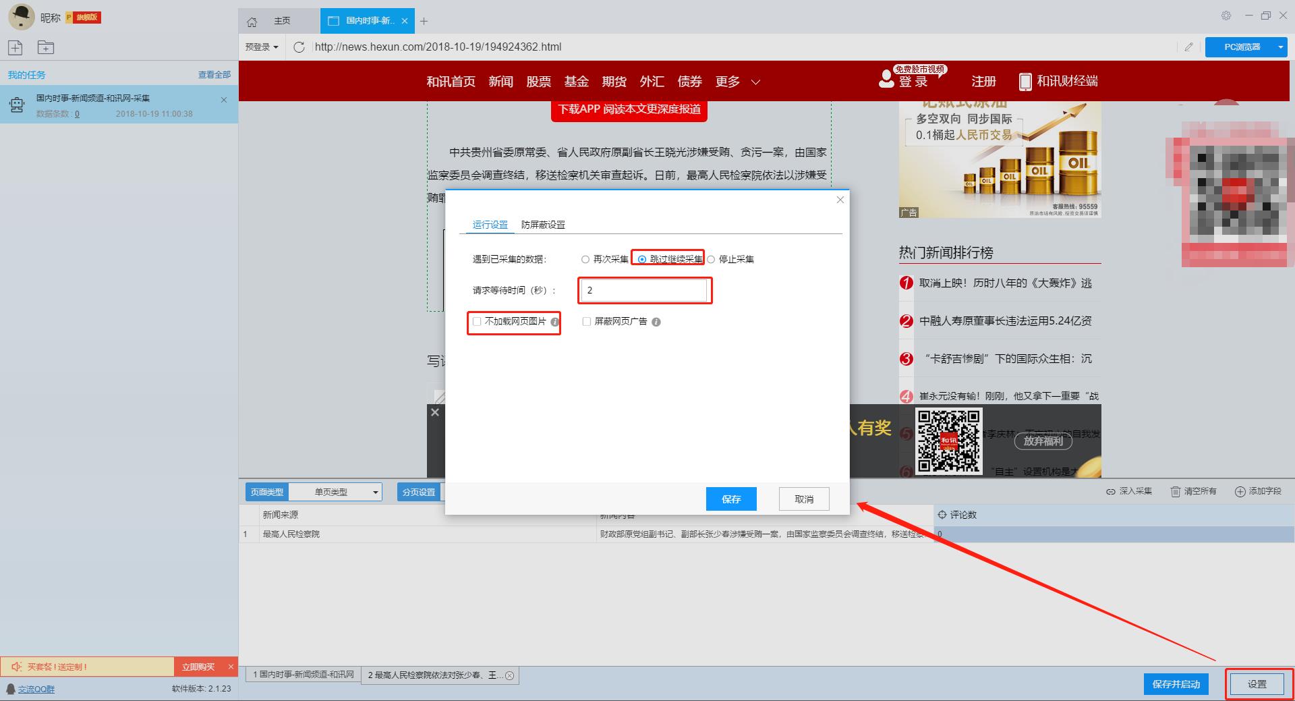Click 立即购买 button in promo bar
Viewport: 1295px width, 701px height.
(x=198, y=667)
